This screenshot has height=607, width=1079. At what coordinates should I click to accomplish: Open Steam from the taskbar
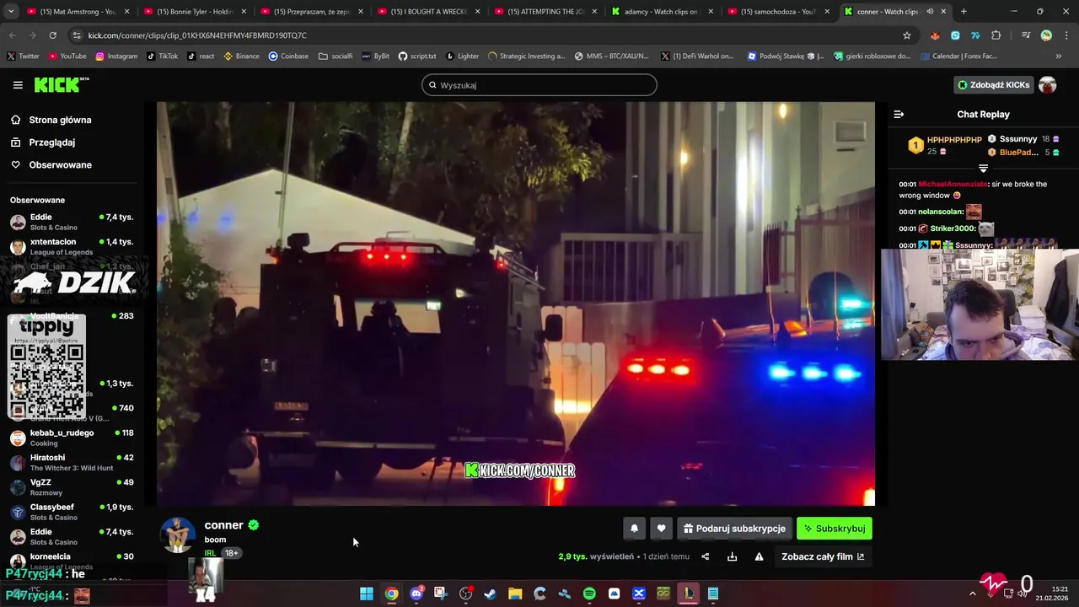(x=491, y=594)
